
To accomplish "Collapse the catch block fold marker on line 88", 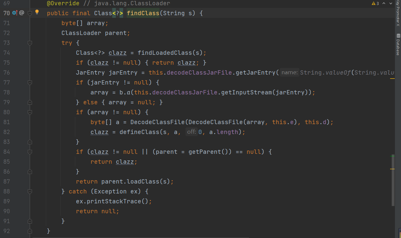I will pyautogui.click(x=30, y=191).
